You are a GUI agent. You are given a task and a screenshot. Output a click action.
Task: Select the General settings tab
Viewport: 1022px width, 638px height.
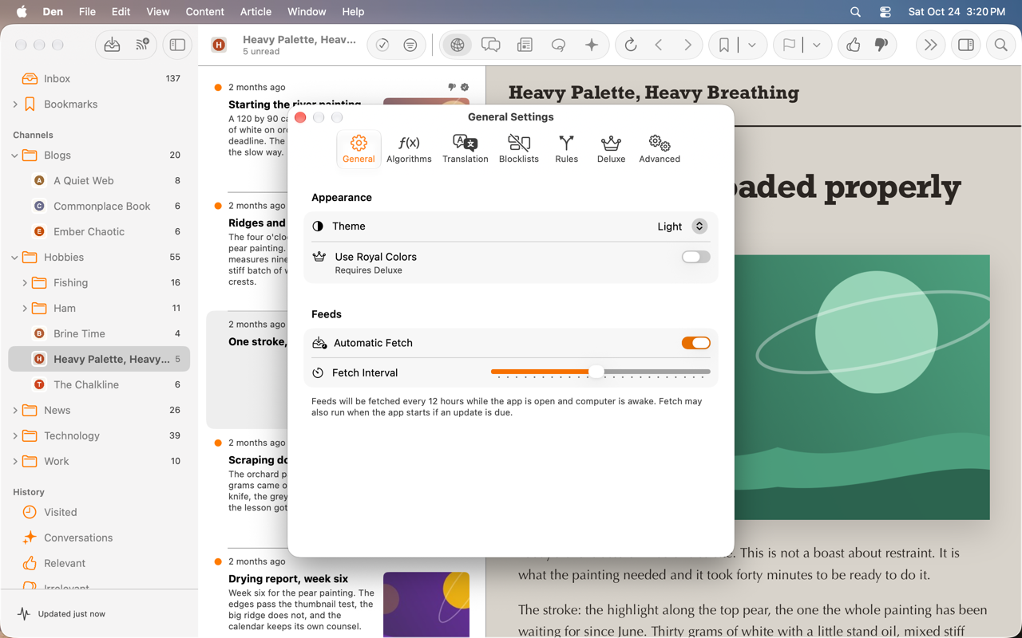click(x=358, y=149)
